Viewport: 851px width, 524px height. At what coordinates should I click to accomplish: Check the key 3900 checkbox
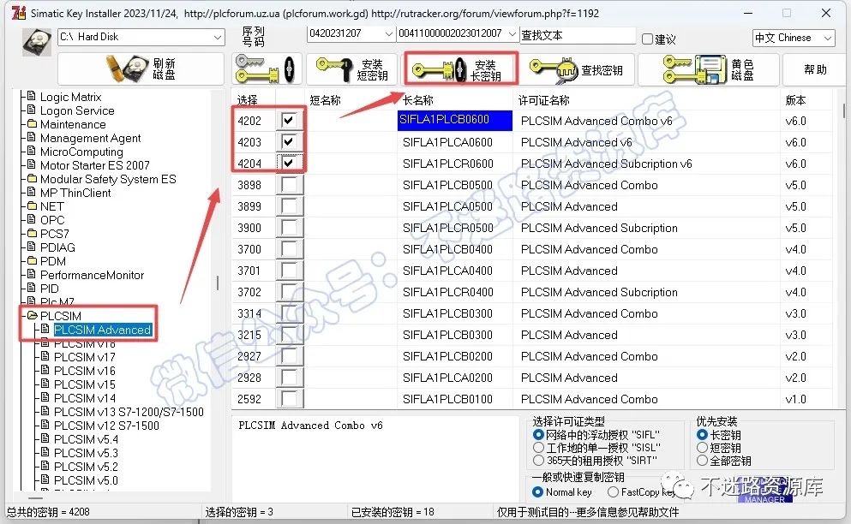click(289, 227)
